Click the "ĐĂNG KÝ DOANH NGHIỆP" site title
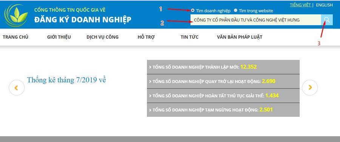The height and width of the screenshot is (142, 340). 83,20
